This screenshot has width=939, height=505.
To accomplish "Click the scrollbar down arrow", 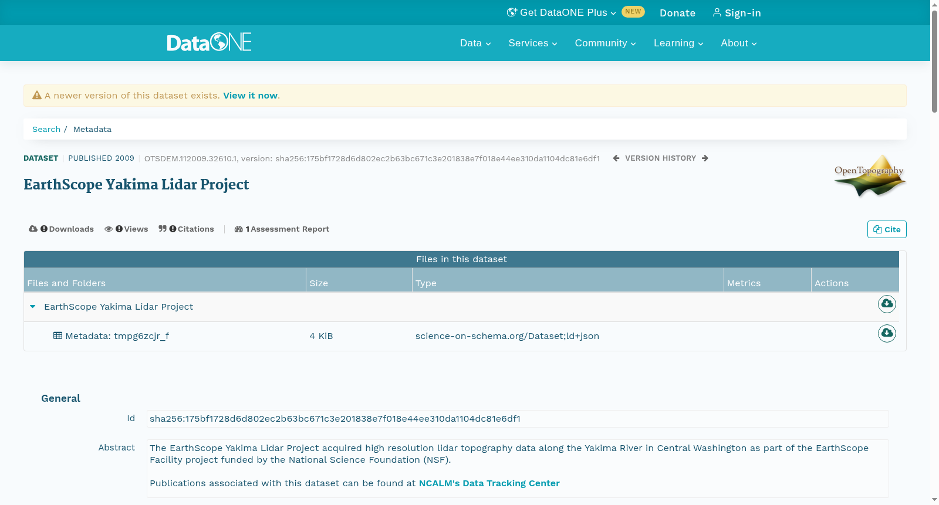I will click(934, 500).
